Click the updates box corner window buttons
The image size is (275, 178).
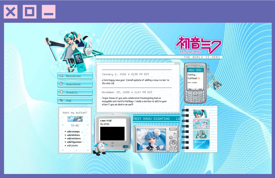point(177,64)
